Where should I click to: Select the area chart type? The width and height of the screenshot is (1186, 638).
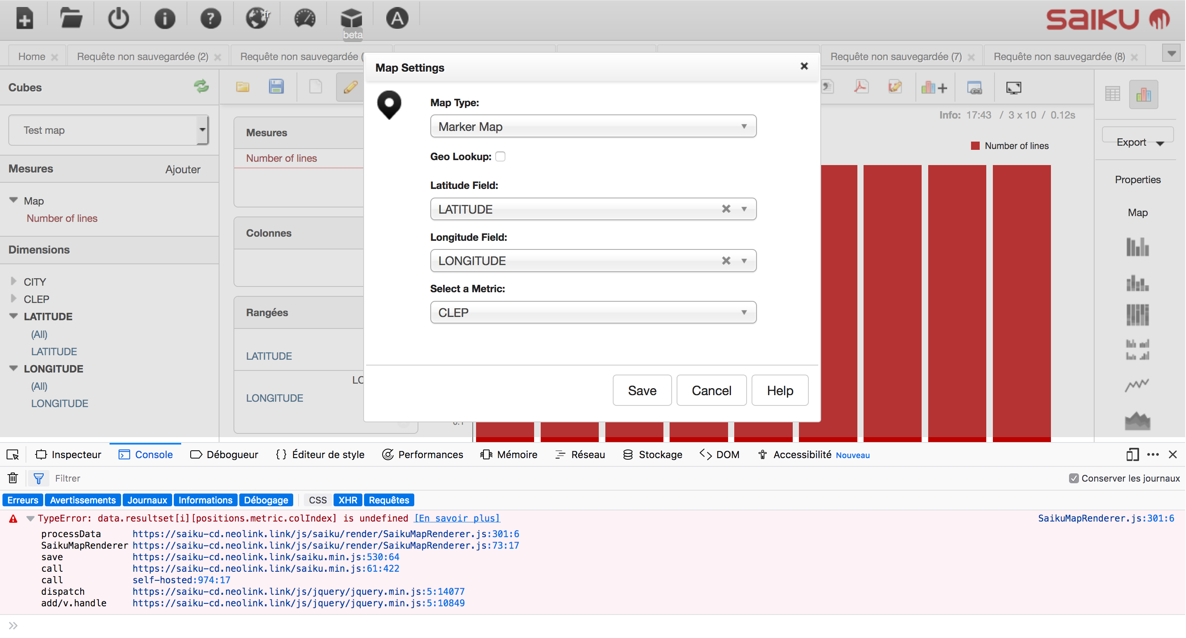(x=1137, y=420)
